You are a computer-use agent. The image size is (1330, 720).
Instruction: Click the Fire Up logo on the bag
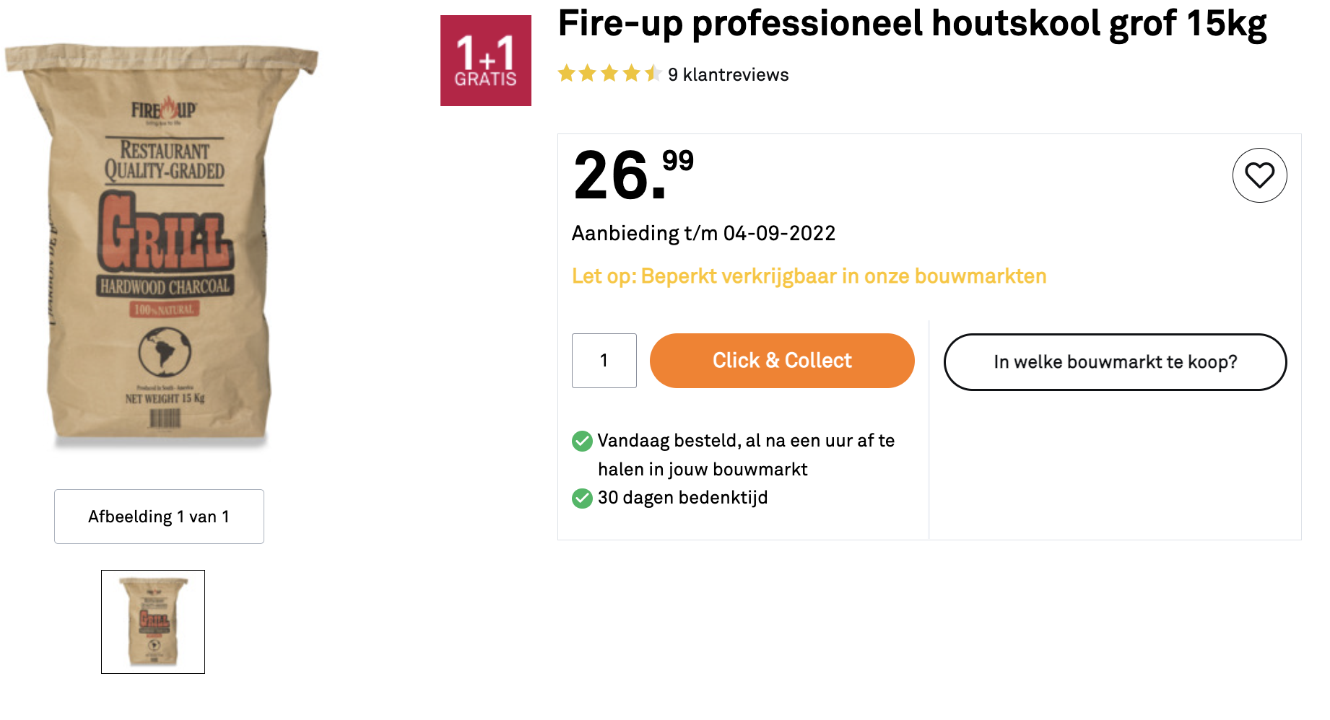164,110
